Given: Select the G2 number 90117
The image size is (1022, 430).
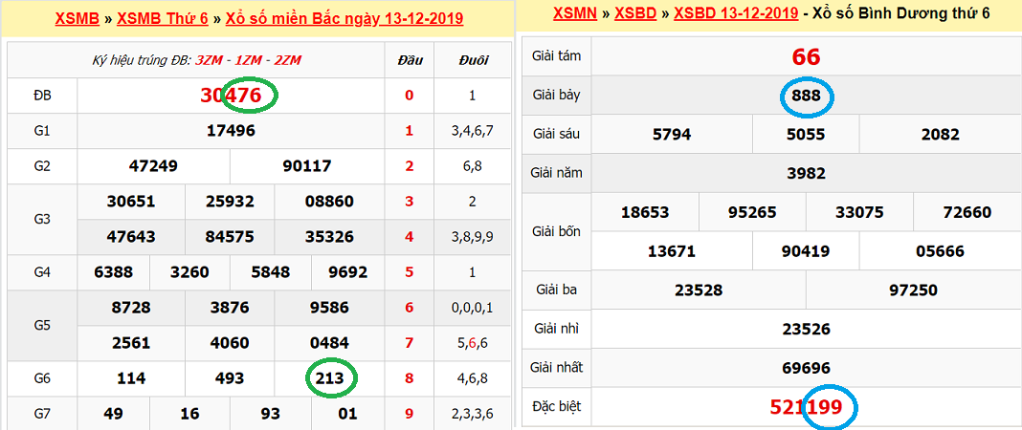Looking at the screenshot, I should tap(307, 165).
